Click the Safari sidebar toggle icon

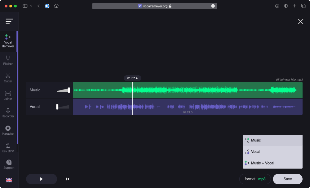click(25, 6)
